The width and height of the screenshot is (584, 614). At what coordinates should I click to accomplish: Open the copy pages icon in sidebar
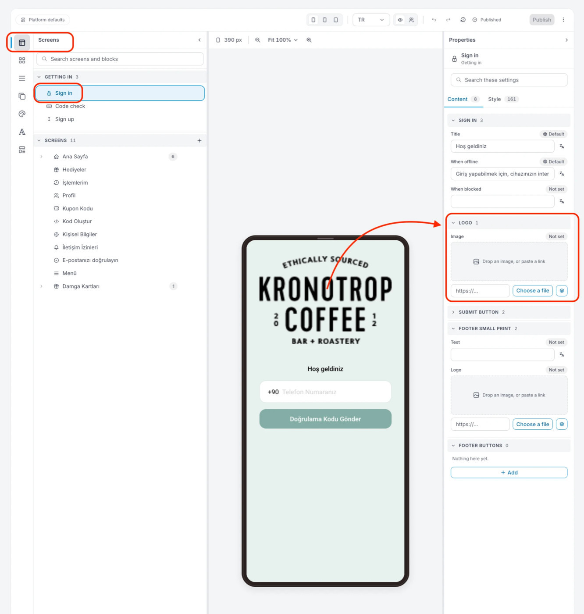(x=22, y=96)
